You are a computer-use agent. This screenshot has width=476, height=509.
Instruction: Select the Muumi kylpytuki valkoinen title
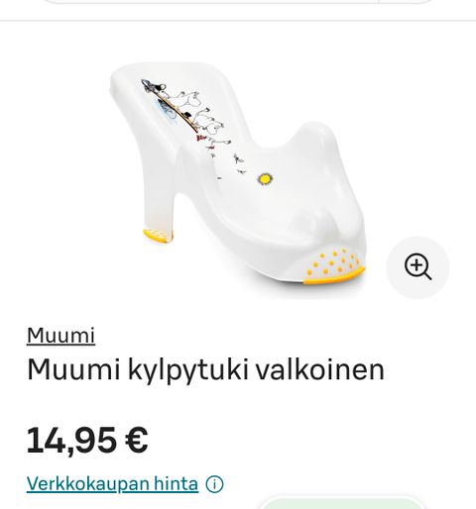[205, 370]
